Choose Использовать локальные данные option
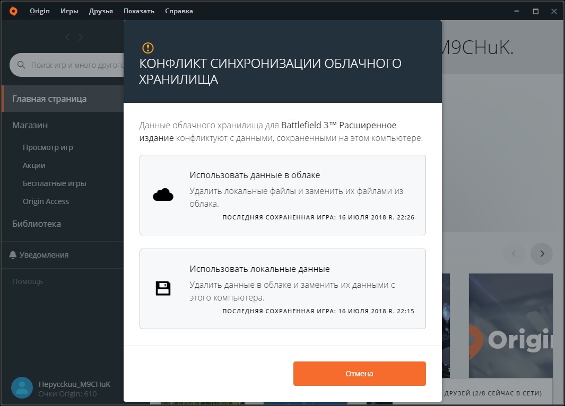 pyautogui.click(x=282, y=289)
